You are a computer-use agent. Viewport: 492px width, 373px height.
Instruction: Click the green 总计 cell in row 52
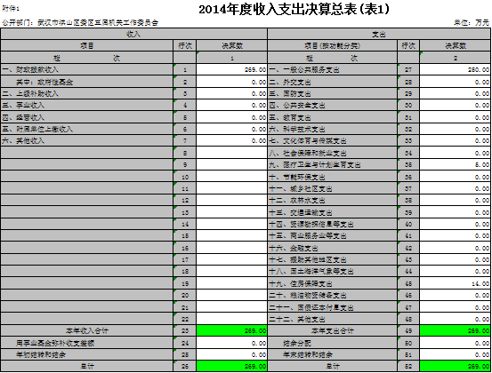click(455, 366)
